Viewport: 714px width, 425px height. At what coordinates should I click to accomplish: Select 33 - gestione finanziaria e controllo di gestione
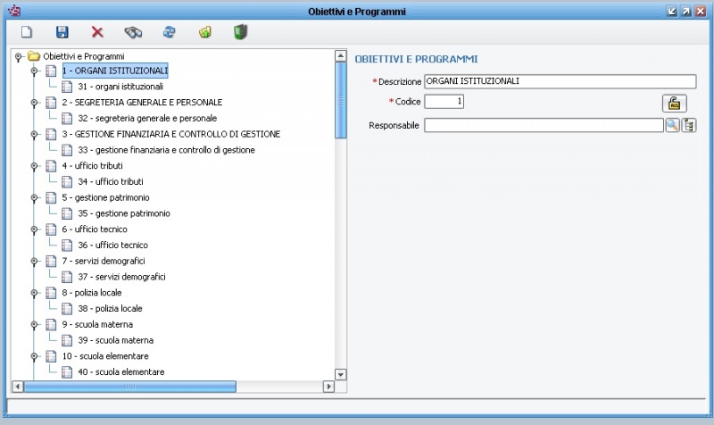pos(166,150)
